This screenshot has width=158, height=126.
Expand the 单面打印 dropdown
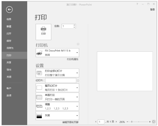tap(57, 97)
